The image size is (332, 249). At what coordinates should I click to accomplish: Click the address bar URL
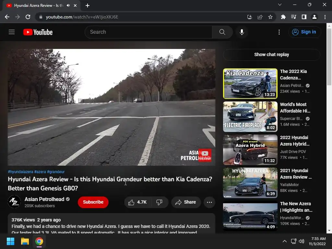click(x=82, y=17)
